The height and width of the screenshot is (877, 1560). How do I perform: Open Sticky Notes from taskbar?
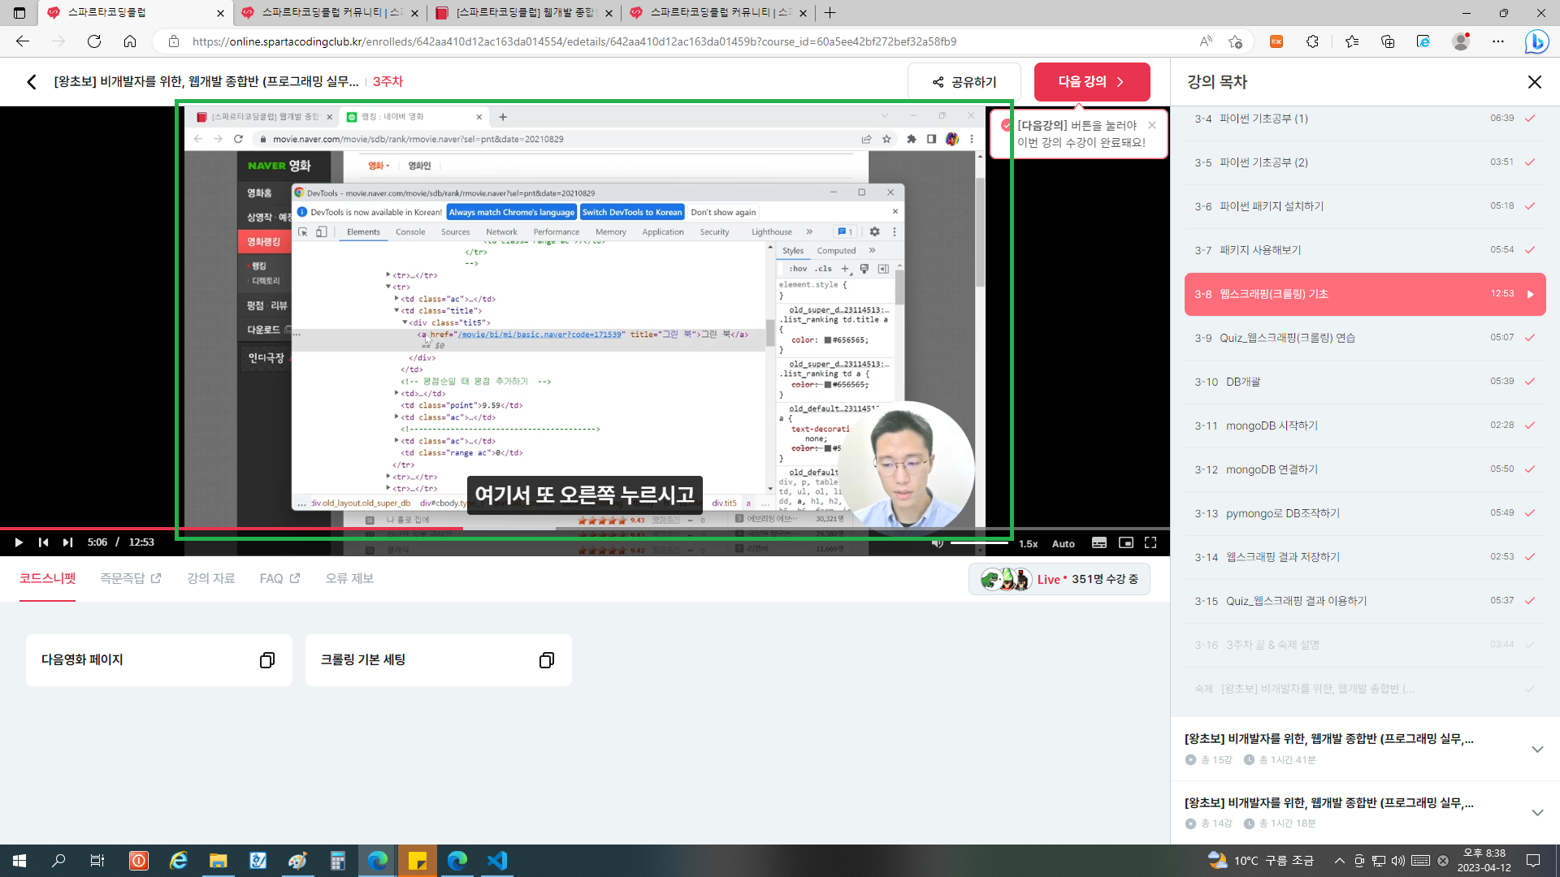(418, 861)
